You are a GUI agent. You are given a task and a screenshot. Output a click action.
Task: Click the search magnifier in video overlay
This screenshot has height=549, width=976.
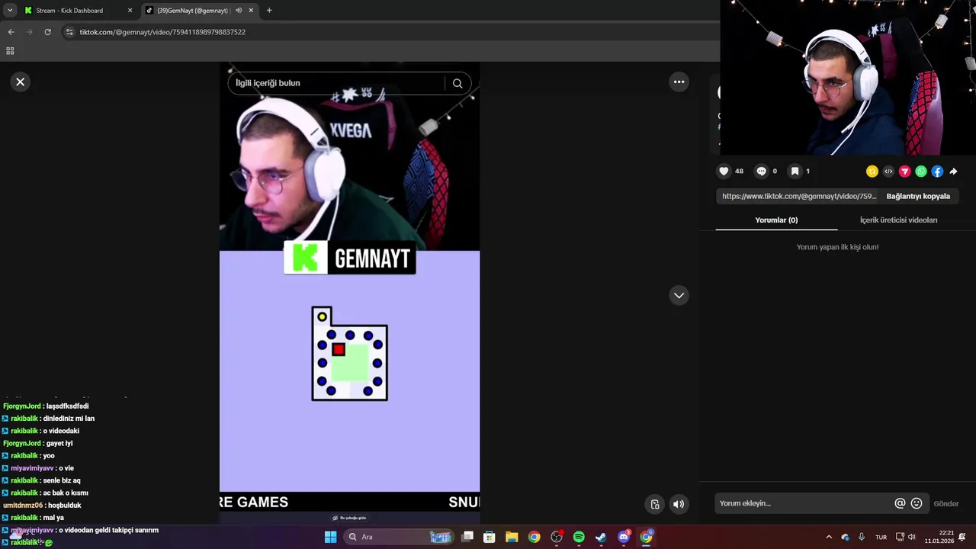click(457, 83)
